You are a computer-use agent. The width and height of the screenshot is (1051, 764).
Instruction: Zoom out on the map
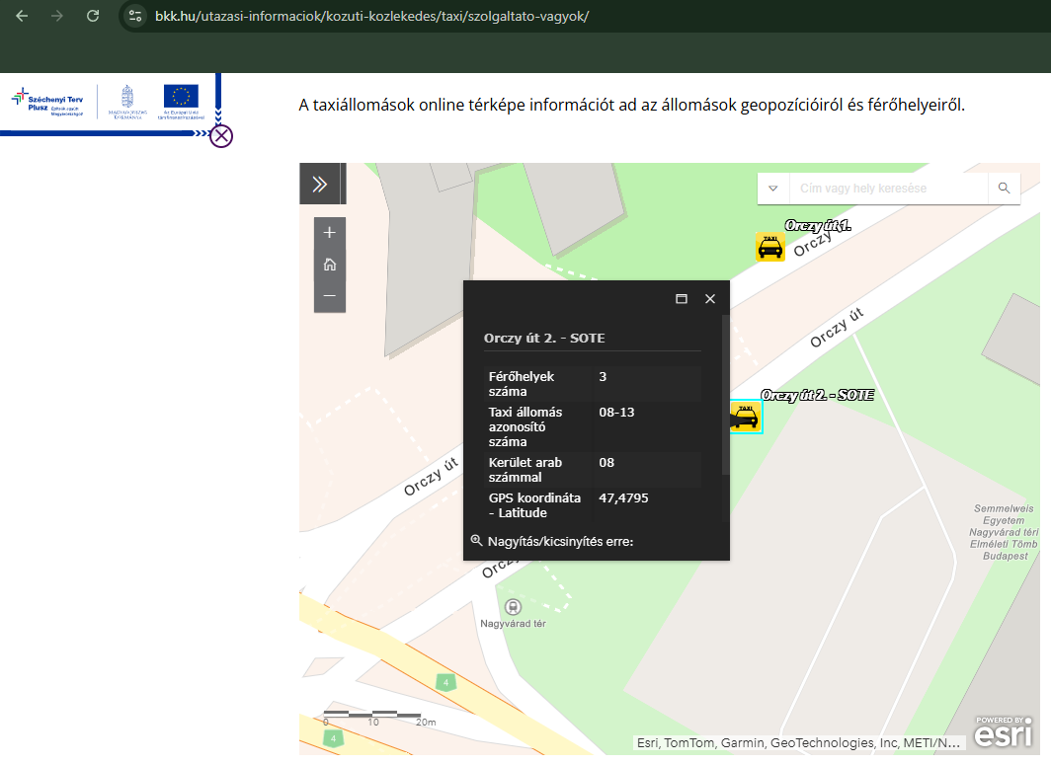point(330,296)
